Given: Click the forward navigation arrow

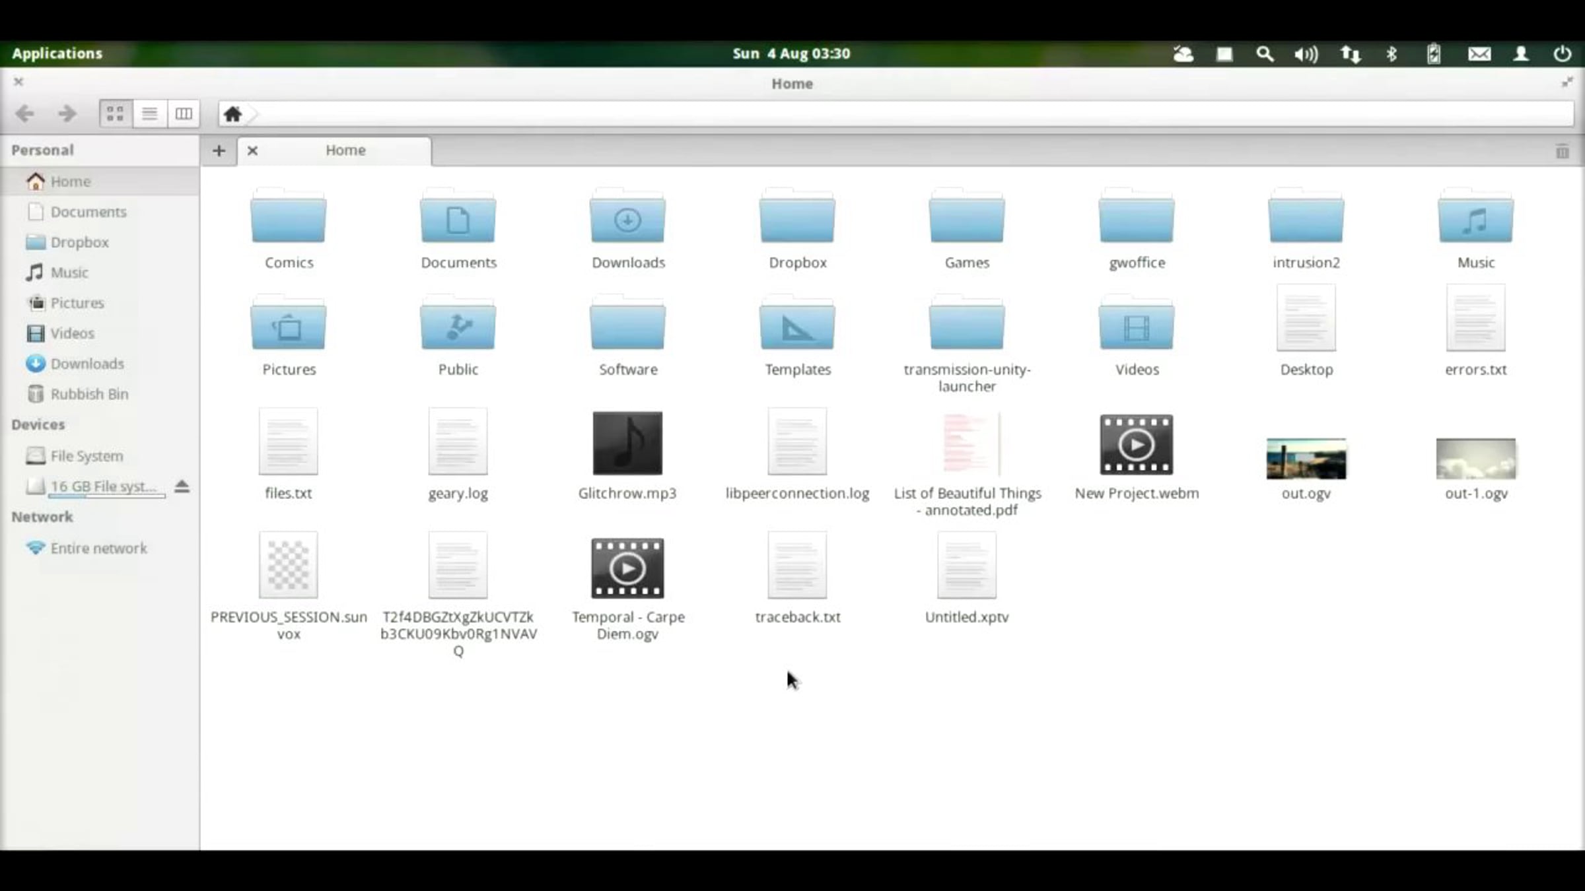Looking at the screenshot, I should pos(67,114).
